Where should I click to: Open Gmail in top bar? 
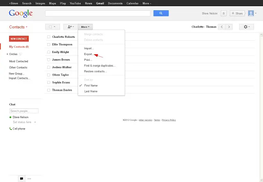tap(100, 3)
